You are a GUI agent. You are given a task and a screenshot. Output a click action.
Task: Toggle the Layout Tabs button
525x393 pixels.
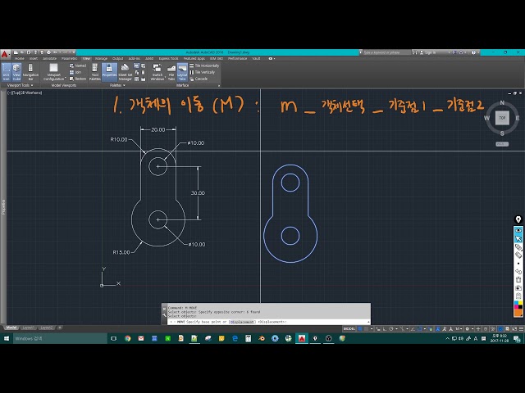182,72
